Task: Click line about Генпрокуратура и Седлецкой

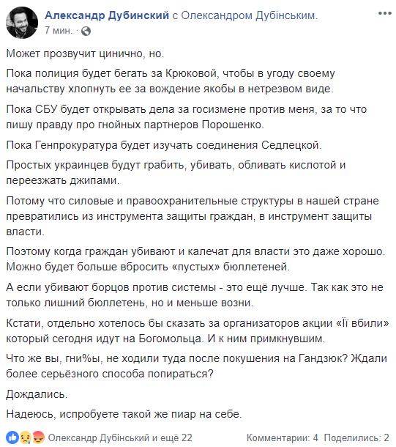Action: click(164, 145)
